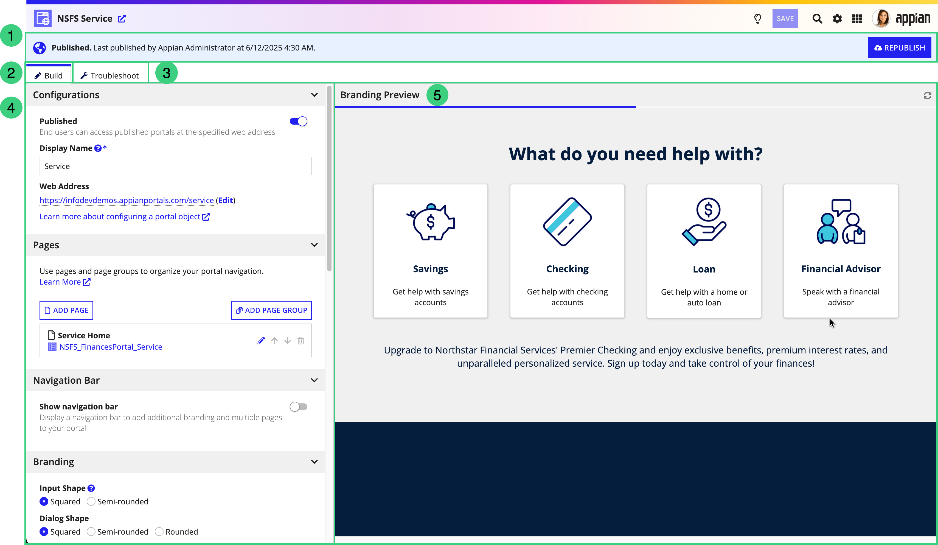Click the portal object icon beside NSFS Service
The image size is (938, 545).
click(43, 18)
